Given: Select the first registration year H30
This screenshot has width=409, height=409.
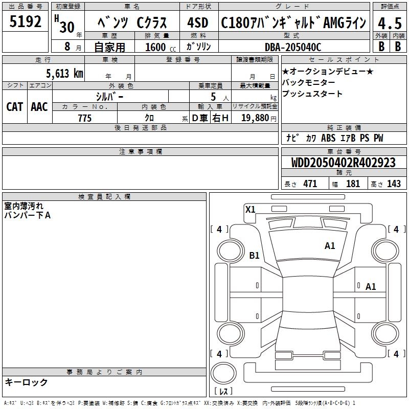Looking at the screenshot, I should 64,24.
